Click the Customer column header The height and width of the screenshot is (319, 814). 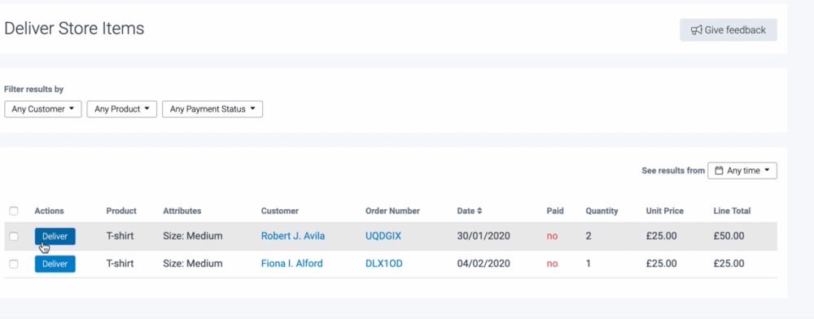[280, 211]
